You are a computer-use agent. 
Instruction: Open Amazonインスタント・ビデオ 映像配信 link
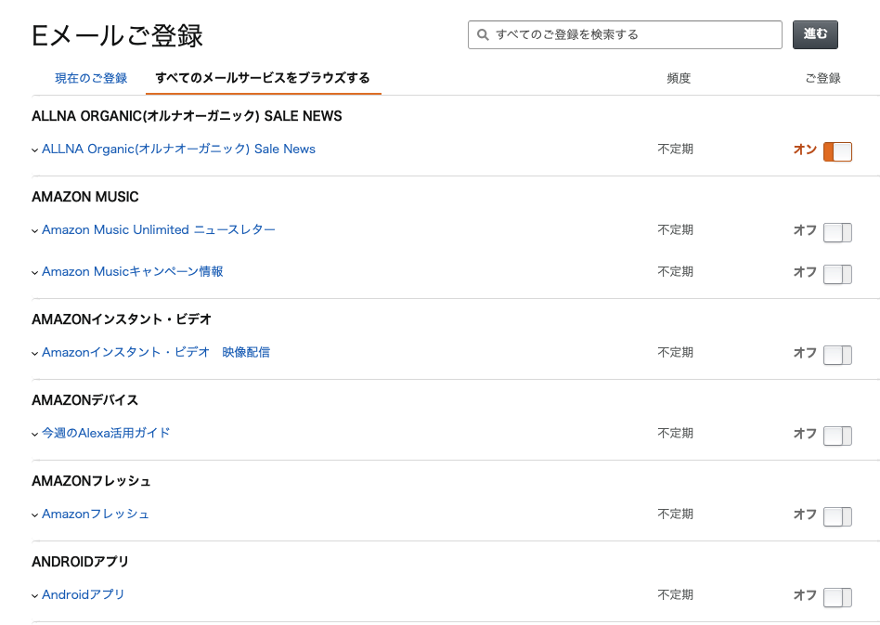tap(156, 352)
